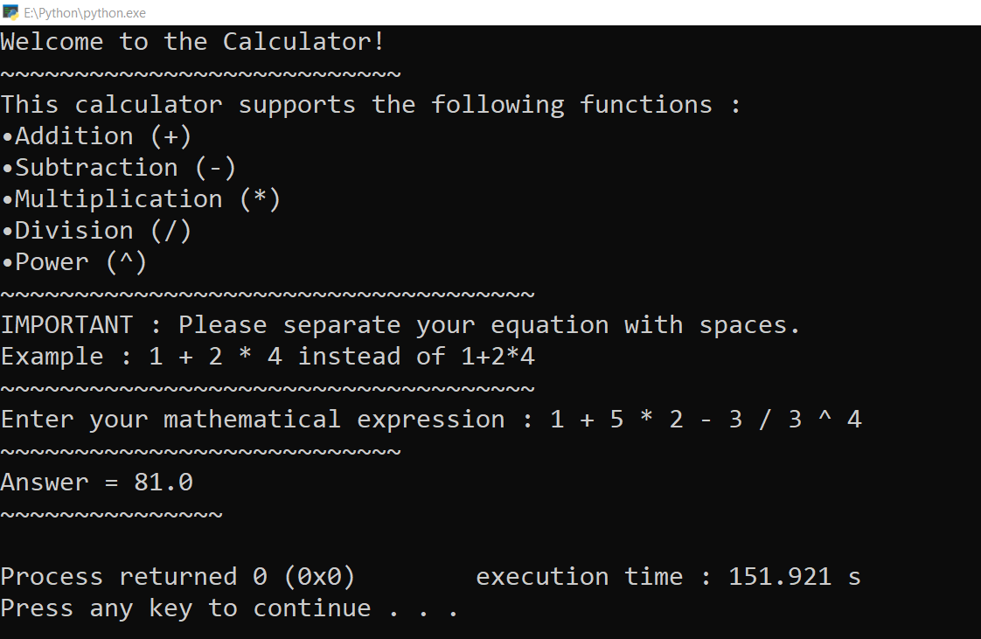Select the Welcome to the Calculator heading
The height and width of the screenshot is (639, 981).
click(192, 40)
